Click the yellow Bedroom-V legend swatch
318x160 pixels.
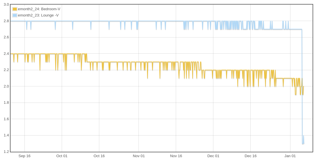(15, 9)
